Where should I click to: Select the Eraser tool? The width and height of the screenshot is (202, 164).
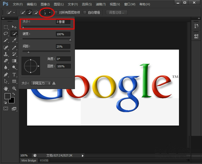tap(6, 61)
